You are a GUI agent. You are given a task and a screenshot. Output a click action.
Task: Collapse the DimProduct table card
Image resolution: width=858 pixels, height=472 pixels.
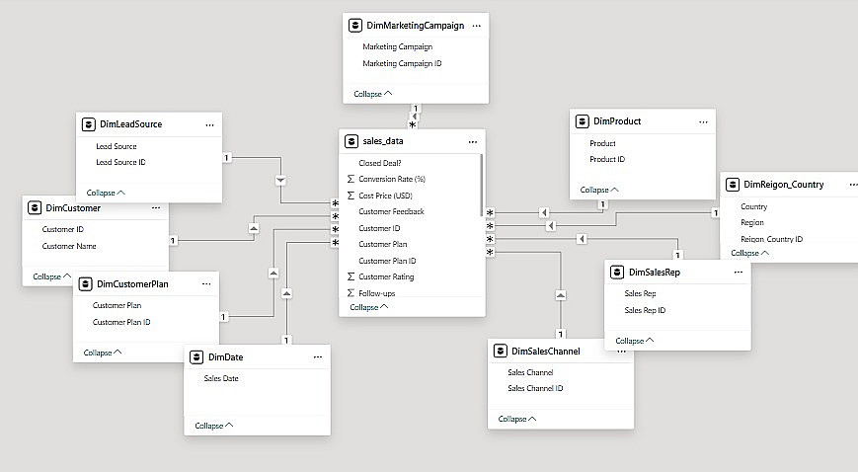pos(598,190)
